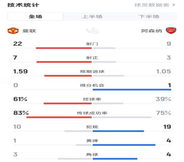Switch to the 上半场 first half tab
The image size is (184, 162).
click(92, 17)
